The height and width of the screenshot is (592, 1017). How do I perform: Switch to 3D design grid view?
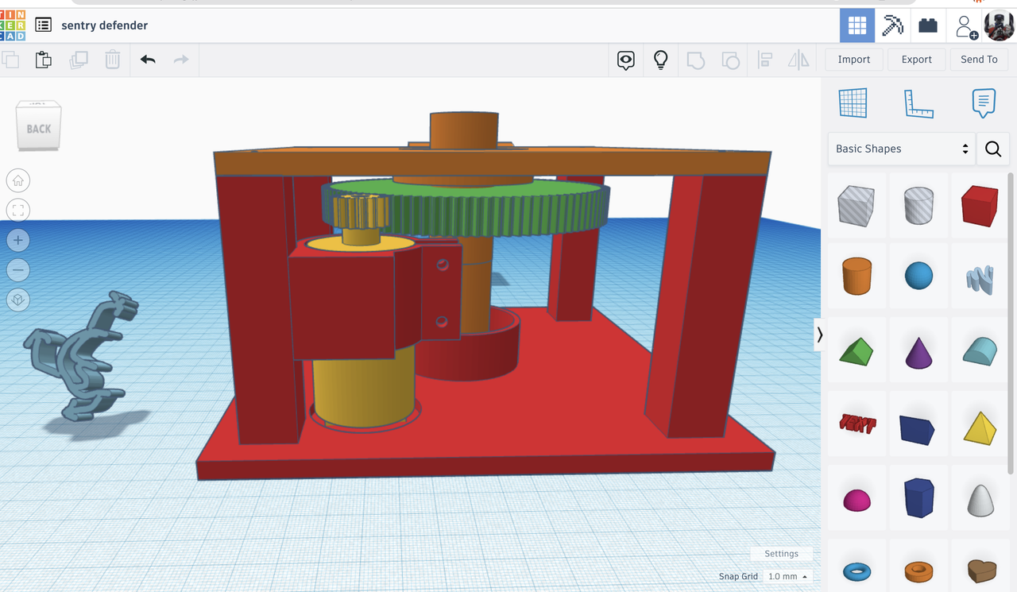click(857, 25)
